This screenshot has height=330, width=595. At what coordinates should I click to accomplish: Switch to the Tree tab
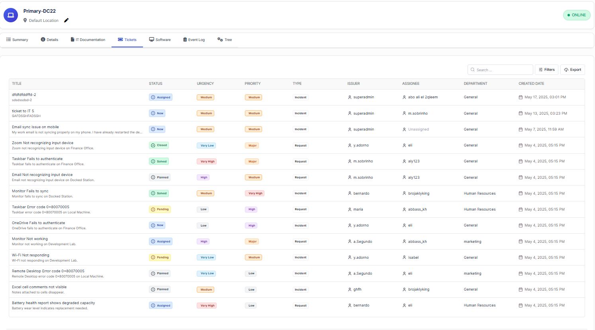225,40
